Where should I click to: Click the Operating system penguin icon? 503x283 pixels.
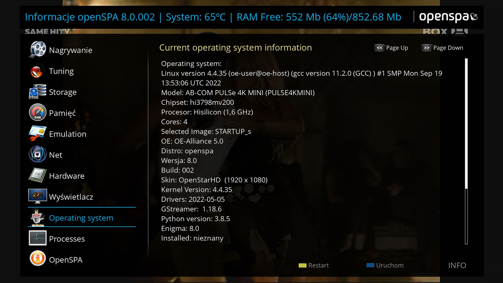point(37,217)
